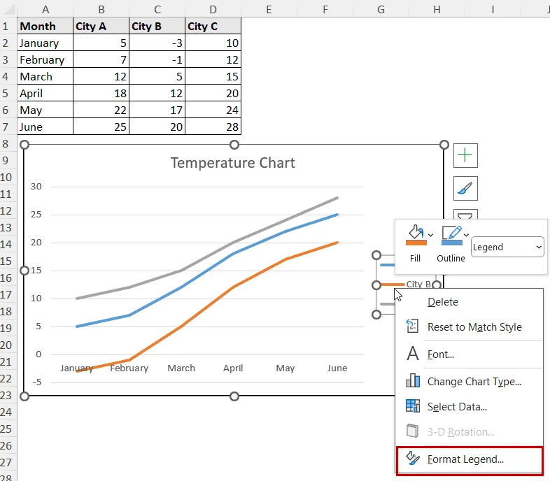Click the legend's top-left handle
The height and width of the screenshot is (481, 550).
[x=376, y=255]
